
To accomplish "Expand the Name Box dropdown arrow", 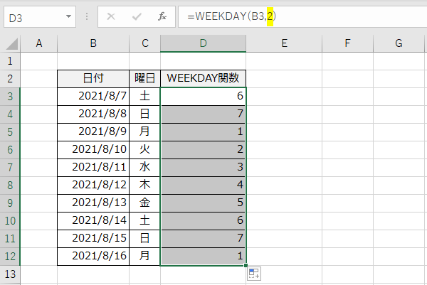I will [68, 16].
